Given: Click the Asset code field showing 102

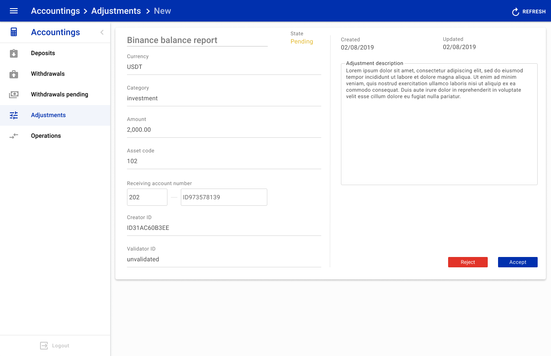Looking at the screenshot, I should [x=224, y=161].
